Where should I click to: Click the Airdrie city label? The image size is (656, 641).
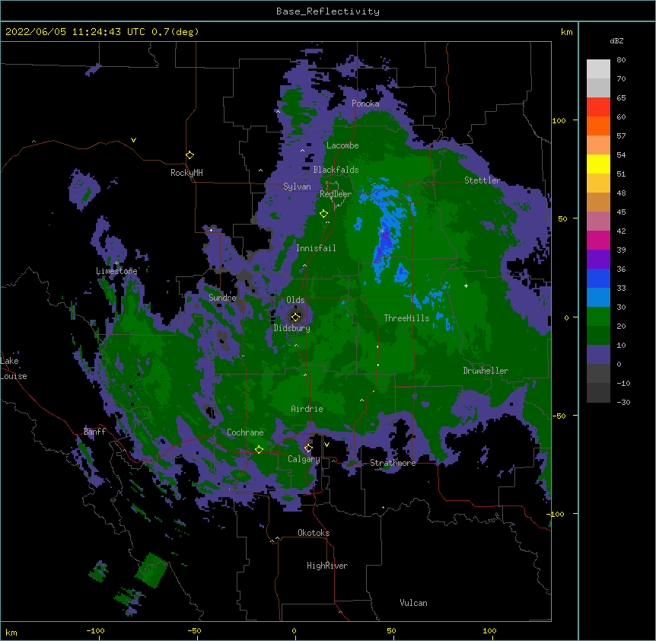307,409
